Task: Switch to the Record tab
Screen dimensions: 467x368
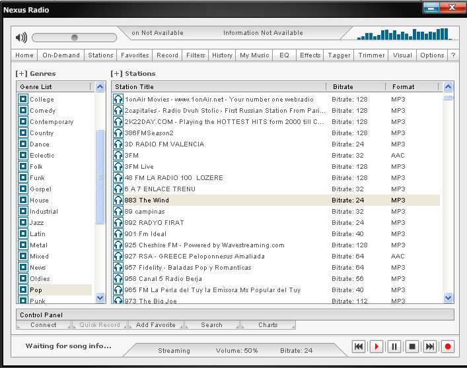Action: (167, 55)
